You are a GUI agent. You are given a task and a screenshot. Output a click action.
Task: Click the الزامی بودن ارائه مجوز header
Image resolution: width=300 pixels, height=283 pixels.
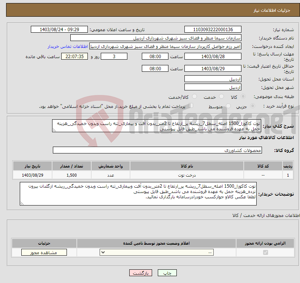click(265, 243)
